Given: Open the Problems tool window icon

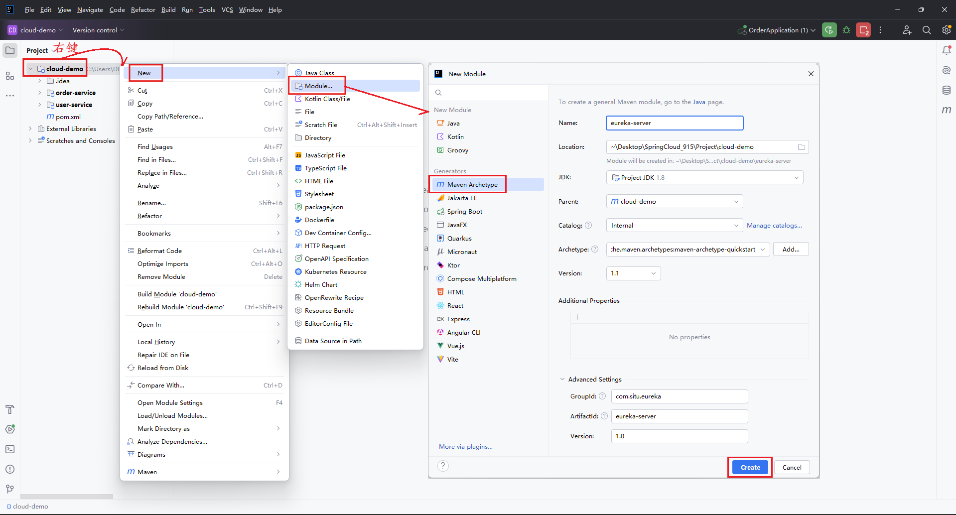Looking at the screenshot, I should tap(10, 469).
